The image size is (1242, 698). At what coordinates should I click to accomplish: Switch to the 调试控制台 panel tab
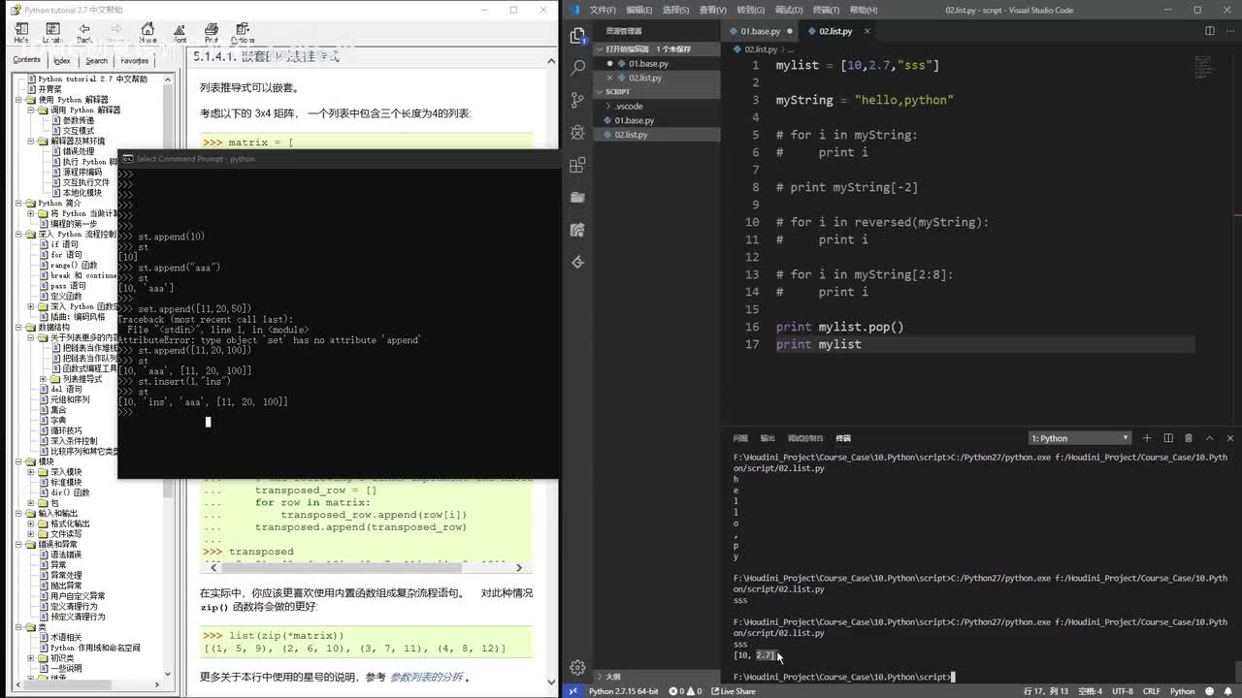coord(805,438)
